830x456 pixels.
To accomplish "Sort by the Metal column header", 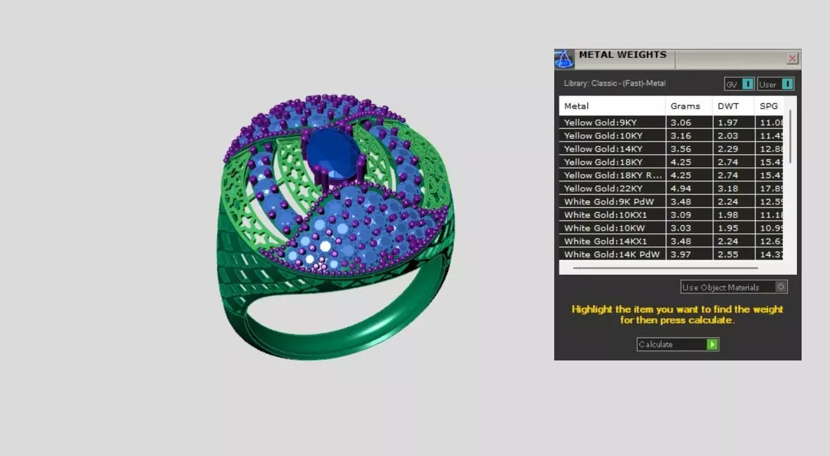I will (612, 106).
